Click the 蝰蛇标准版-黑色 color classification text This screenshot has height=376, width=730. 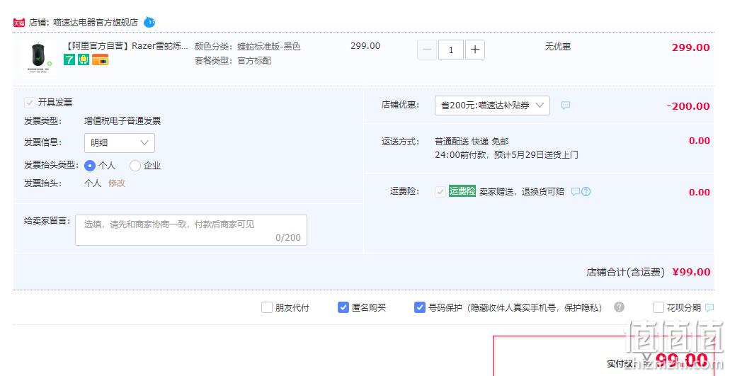tap(268, 47)
